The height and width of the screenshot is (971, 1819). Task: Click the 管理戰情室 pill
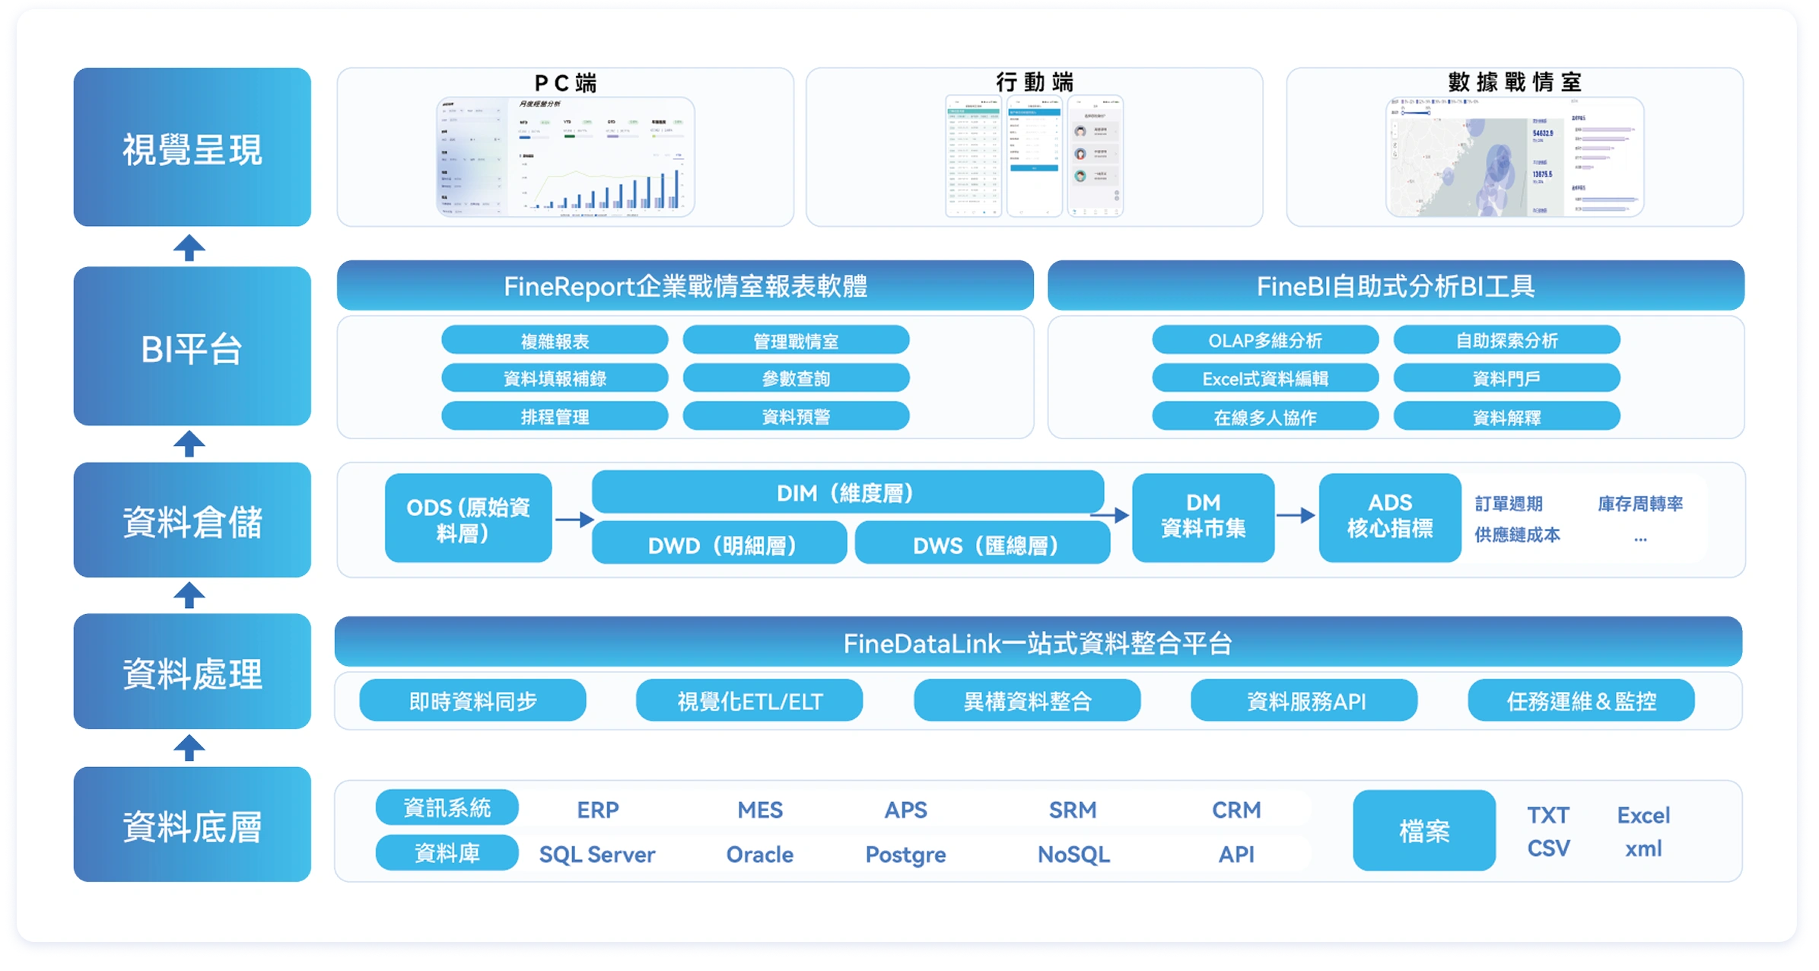pyautogui.click(x=796, y=340)
